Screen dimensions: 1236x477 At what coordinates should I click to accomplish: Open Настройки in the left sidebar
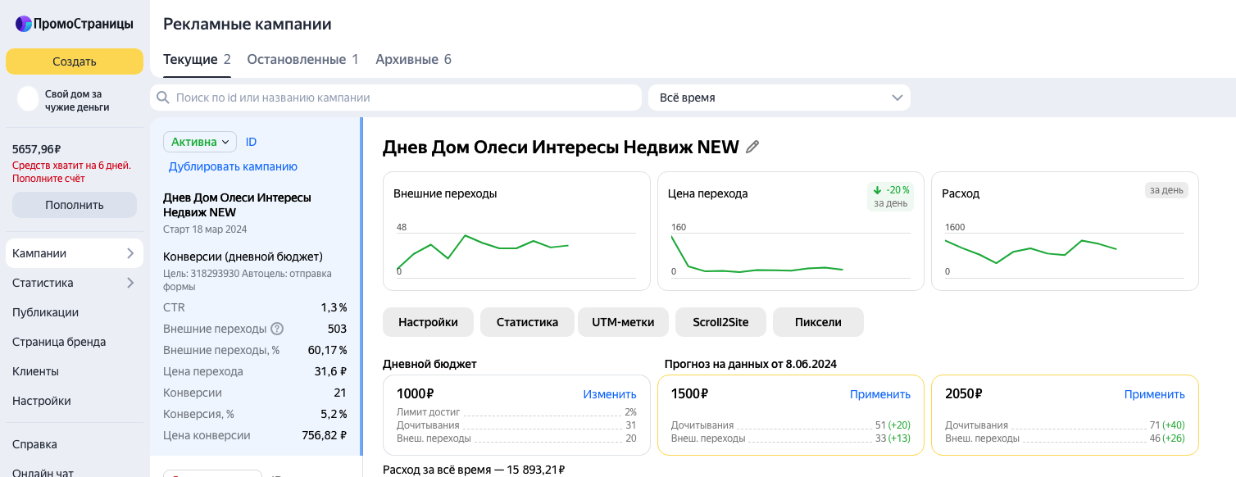point(42,401)
